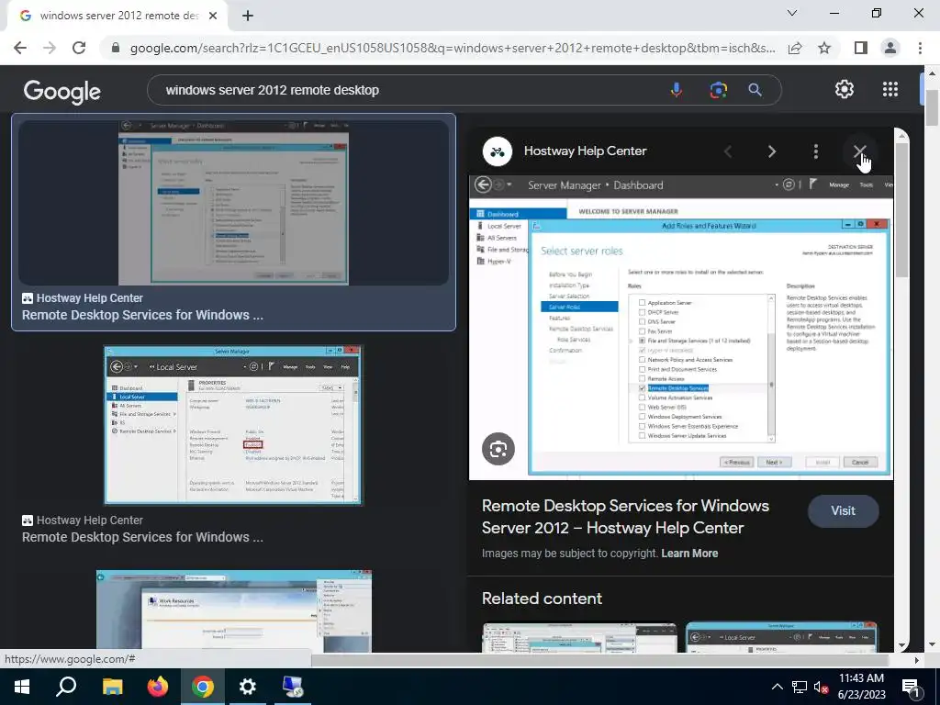Open the tab search chevron
Screen dimensions: 940x705
point(792,13)
